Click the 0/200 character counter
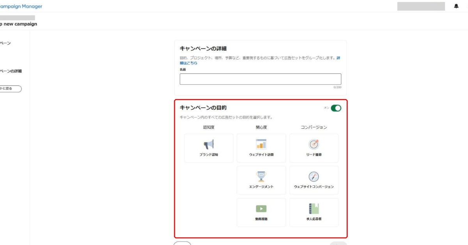The height and width of the screenshot is (245, 468). tap(337, 87)
